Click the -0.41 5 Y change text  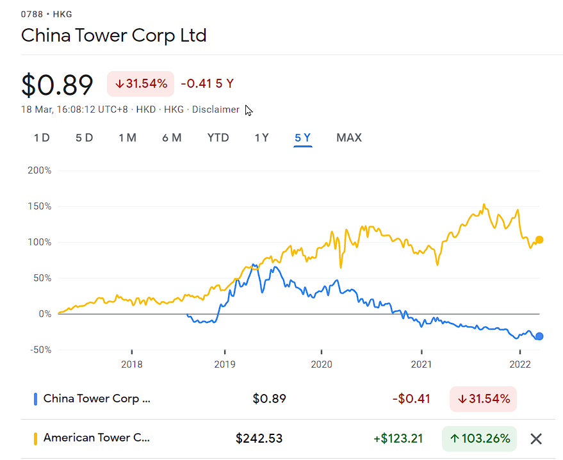tap(207, 84)
